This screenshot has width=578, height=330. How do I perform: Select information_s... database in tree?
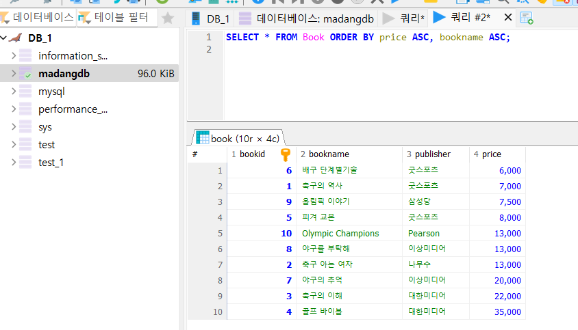coord(73,55)
